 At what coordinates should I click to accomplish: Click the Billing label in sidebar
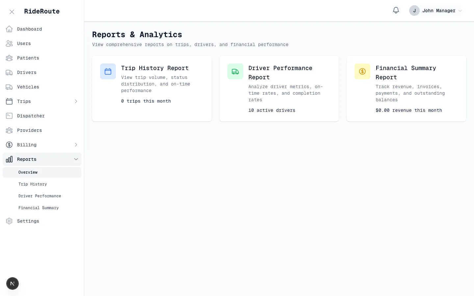pyautogui.click(x=27, y=145)
